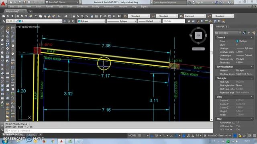
Task: Click the Redo arrow icon
Action: (66, 16)
